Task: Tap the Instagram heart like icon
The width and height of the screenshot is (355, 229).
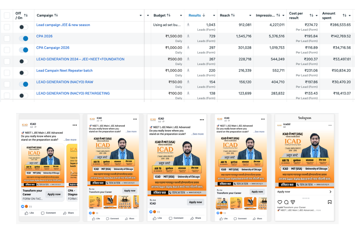Action: point(280,202)
